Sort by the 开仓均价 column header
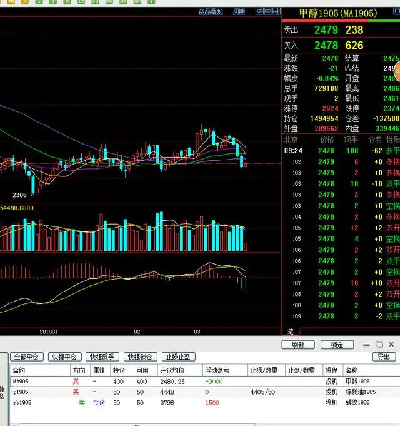 180,370
